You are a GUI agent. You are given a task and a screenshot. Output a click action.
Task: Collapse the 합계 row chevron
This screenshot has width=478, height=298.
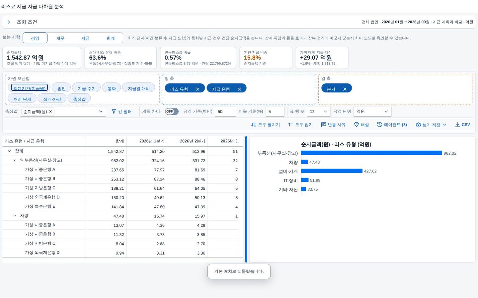click(x=9, y=151)
